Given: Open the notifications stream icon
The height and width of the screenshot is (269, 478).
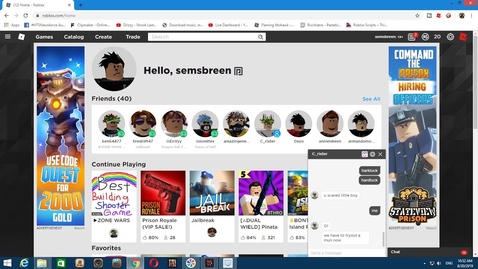Looking at the screenshot, I should click(412, 37).
